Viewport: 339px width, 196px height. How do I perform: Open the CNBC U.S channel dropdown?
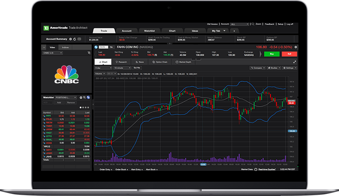coord(52,53)
